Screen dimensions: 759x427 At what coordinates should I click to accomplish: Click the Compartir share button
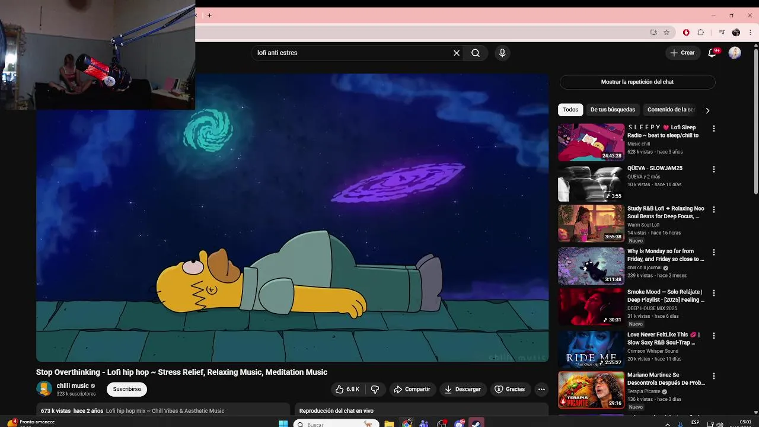412,389
